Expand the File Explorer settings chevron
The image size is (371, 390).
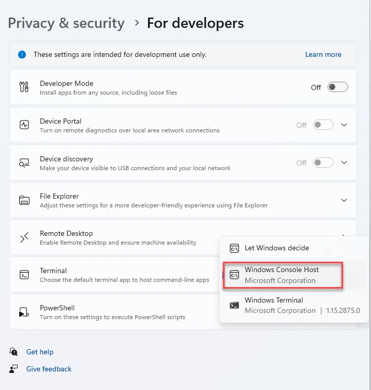coord(345,200)
